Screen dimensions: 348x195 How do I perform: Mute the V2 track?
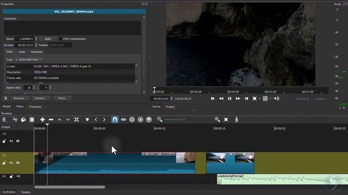(11, 141)
